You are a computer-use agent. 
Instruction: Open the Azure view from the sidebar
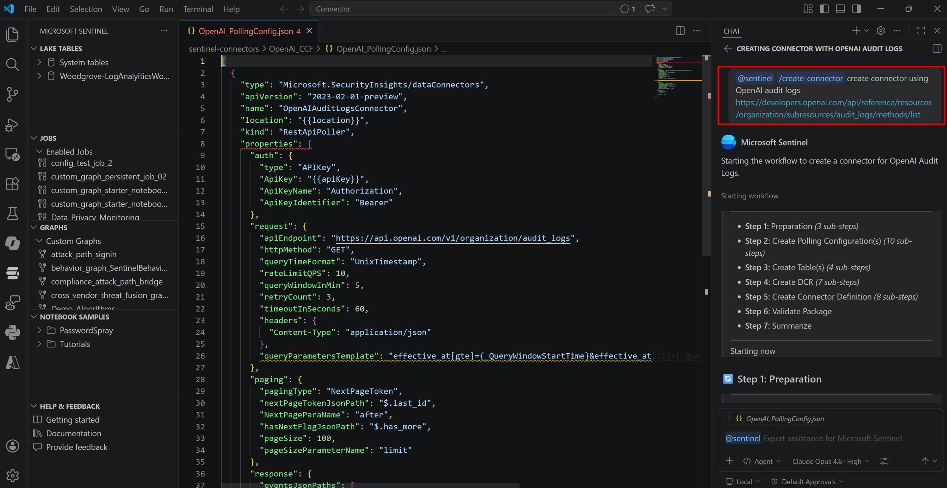(x=12, y=362)
